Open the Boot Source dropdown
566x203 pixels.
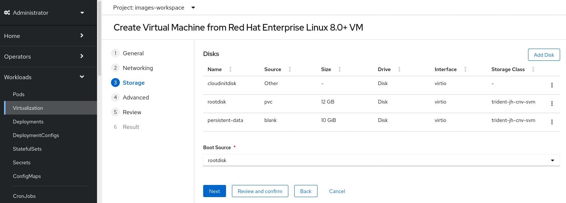click(x=381, y=160)
